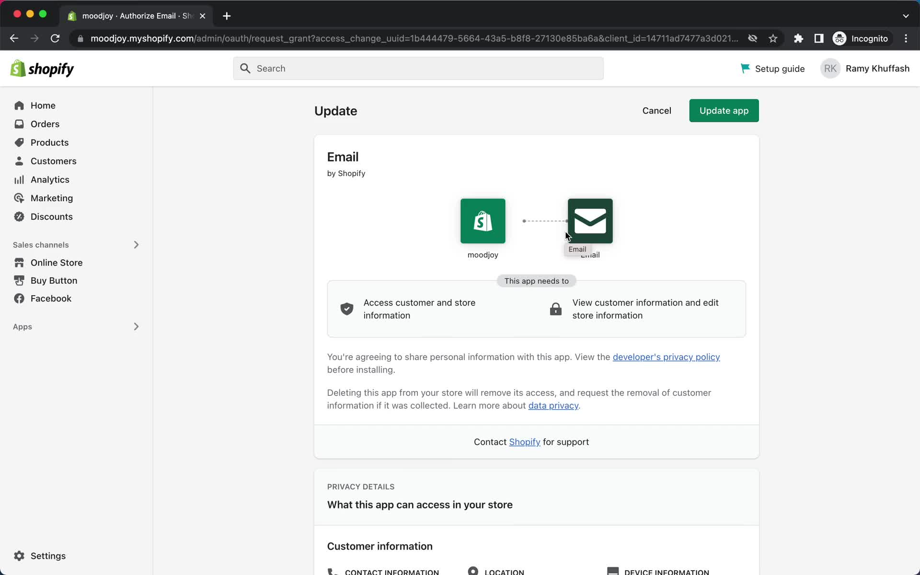Expand the Sales channels chevron
This screenshot has height=575, width=920.
pos(136,245)
